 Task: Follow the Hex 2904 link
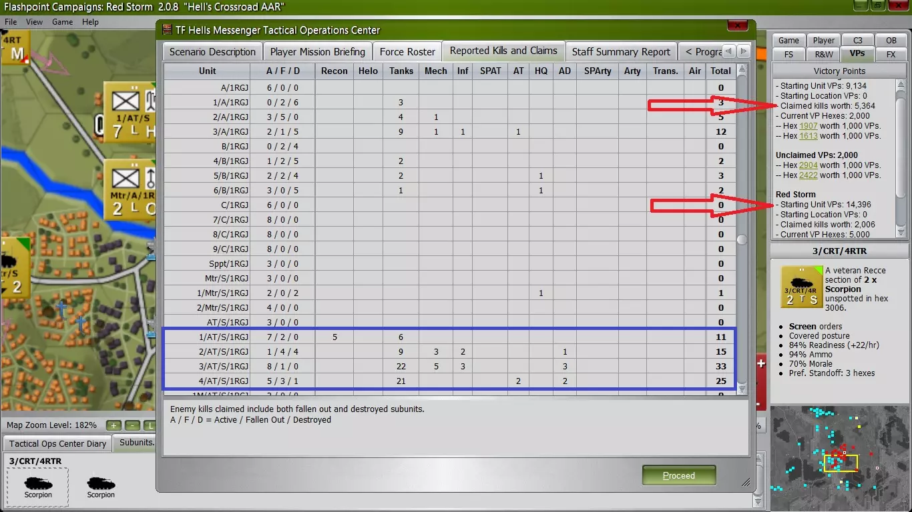808,165
